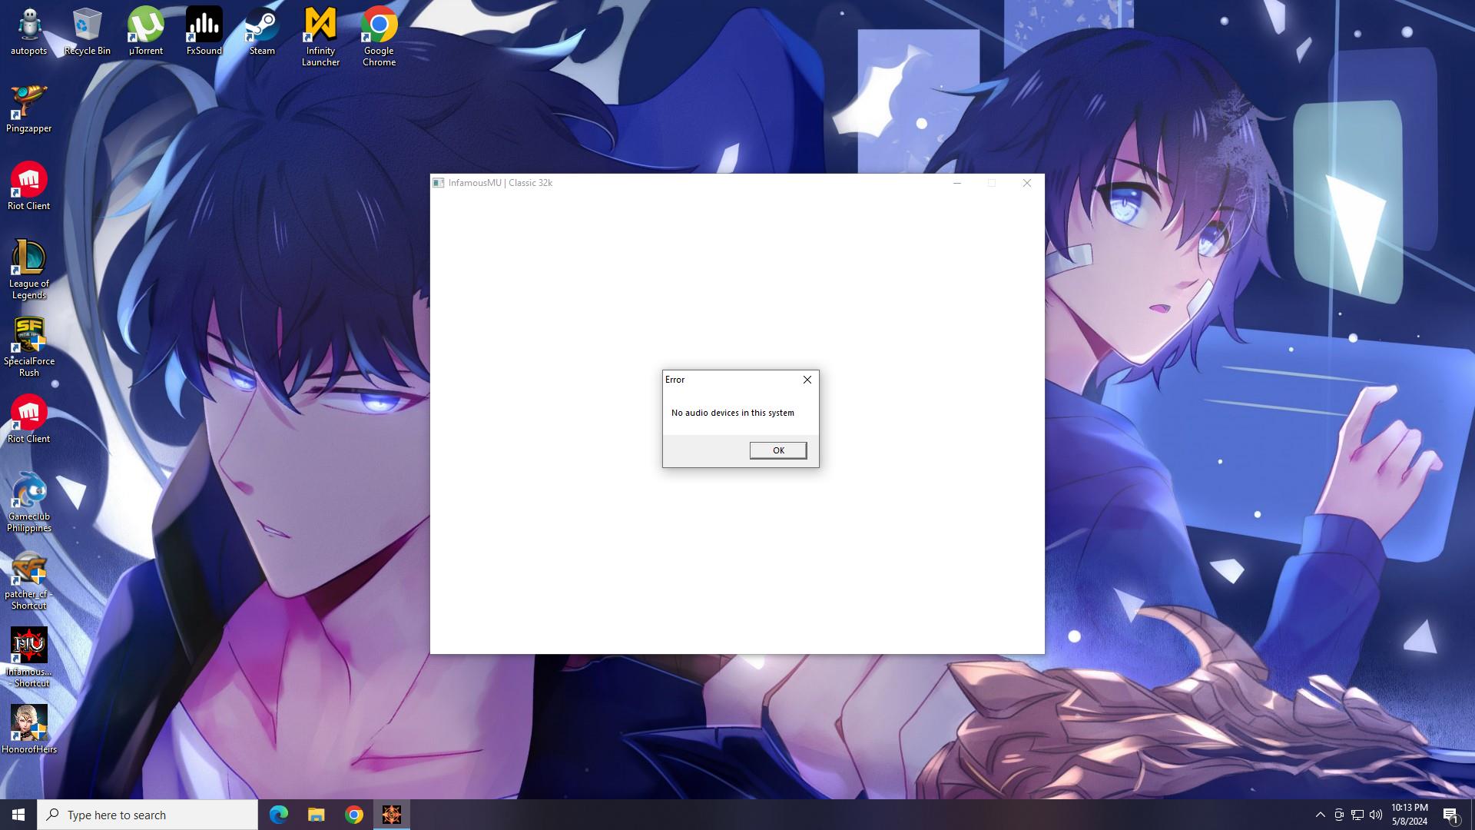Select the Steam desktop shortcut
This screenshot has width=1475, height=830.
pyautogui.click(x=262, y=32)
